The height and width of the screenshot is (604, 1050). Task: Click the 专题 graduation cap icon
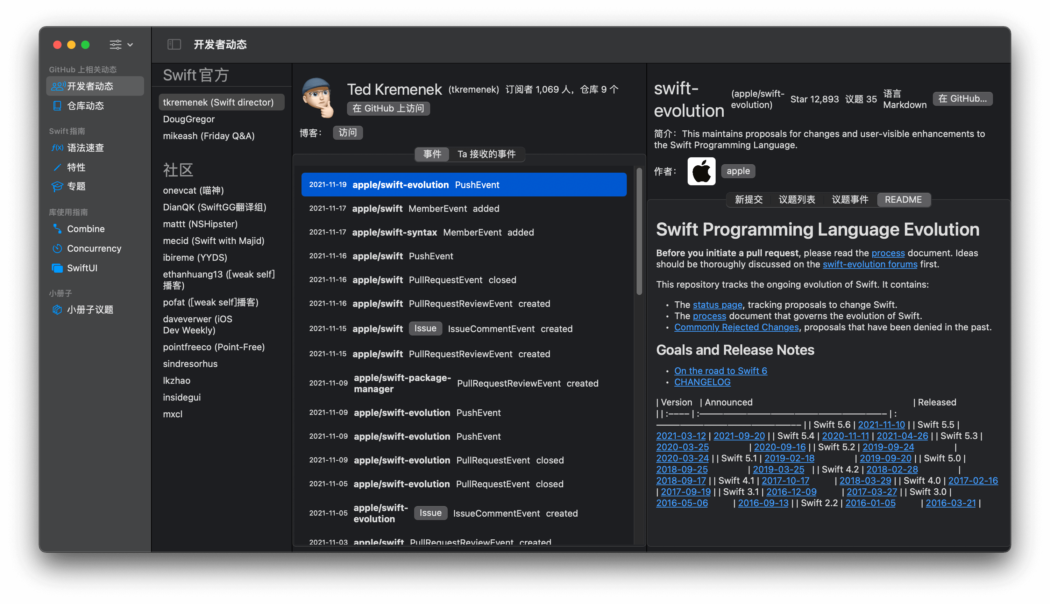57,186
